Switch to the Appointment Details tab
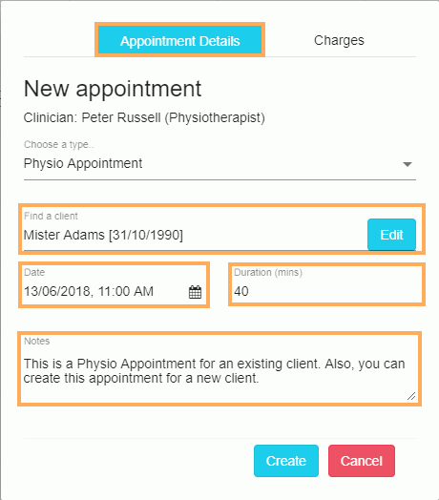This screenshot has width=439, height=500. 180,40
